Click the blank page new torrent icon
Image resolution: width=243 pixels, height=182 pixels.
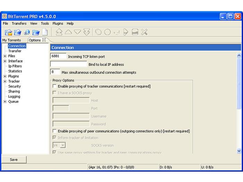point(45,32)
